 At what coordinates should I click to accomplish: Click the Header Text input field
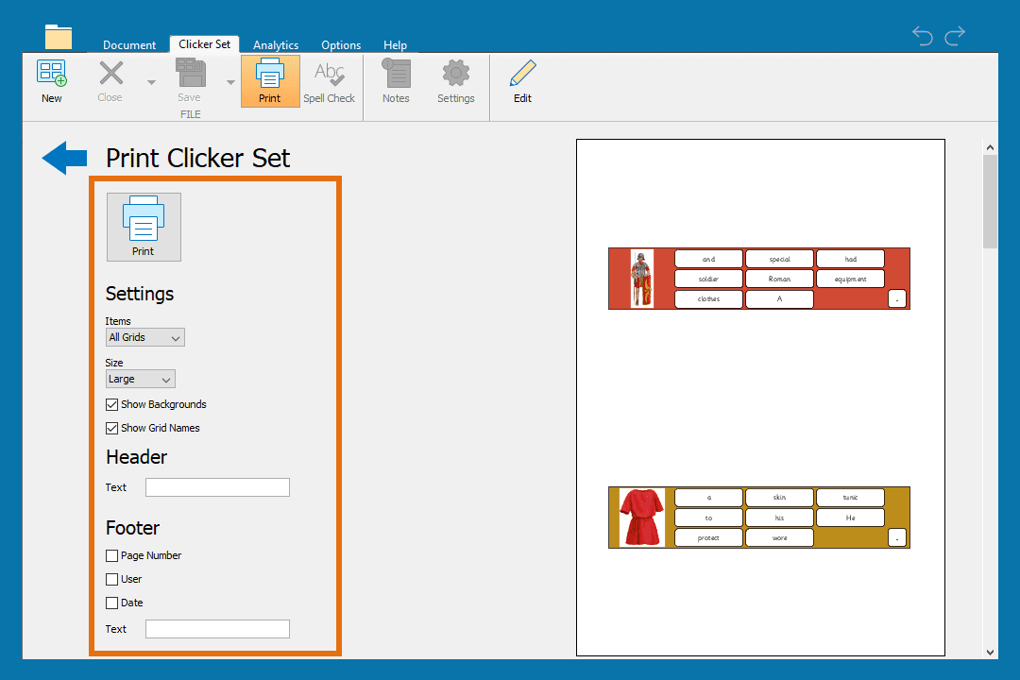217,487
